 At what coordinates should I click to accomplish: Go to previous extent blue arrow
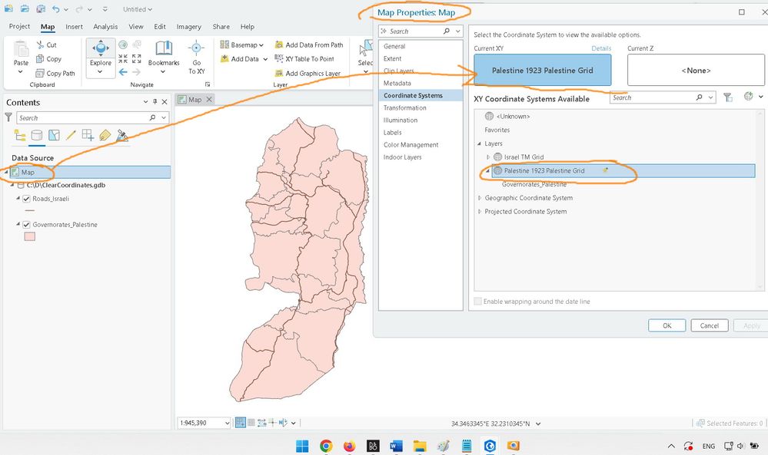(x=123, y=72)
